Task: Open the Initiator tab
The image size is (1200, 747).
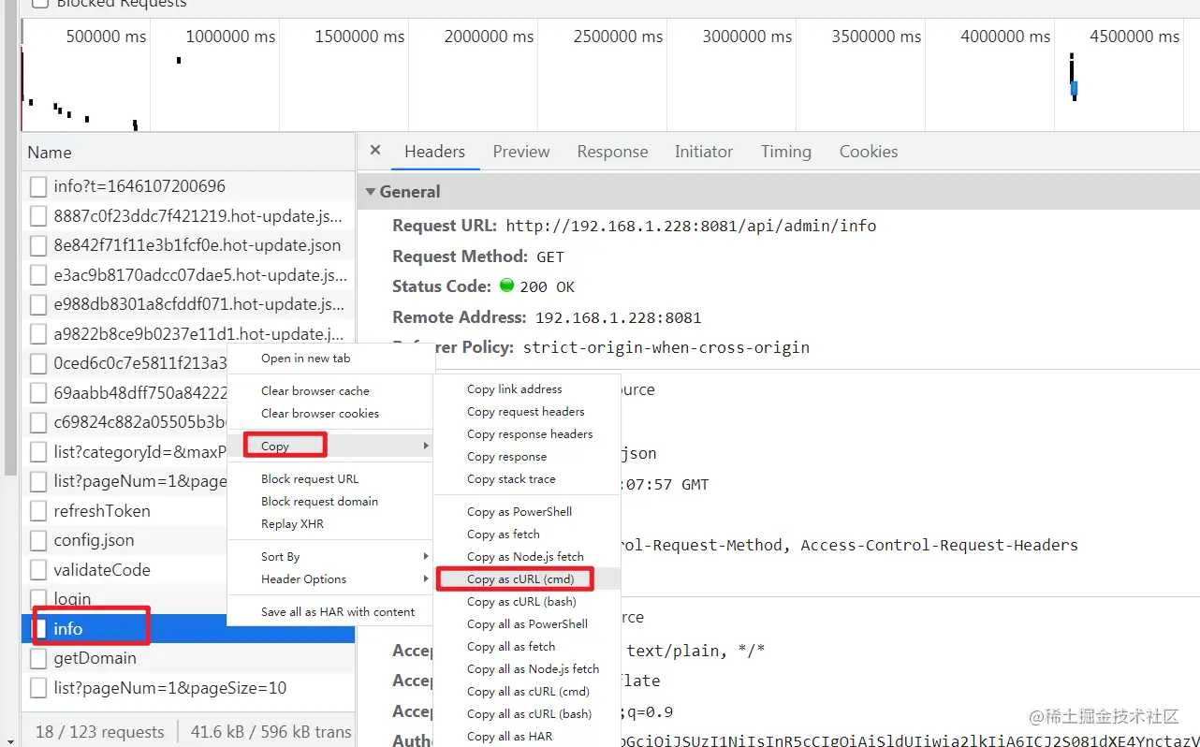Action: click(704, 152)
